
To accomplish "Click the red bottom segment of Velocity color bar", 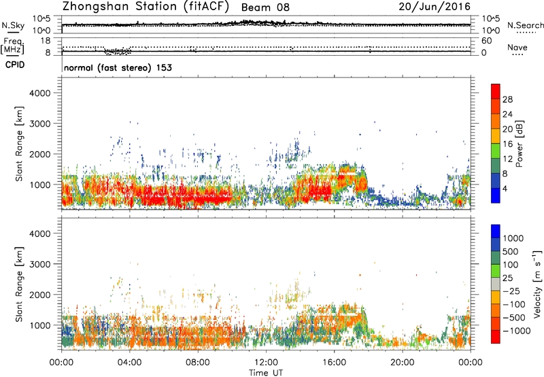I will pyautogui.click(x=496, y=337).
